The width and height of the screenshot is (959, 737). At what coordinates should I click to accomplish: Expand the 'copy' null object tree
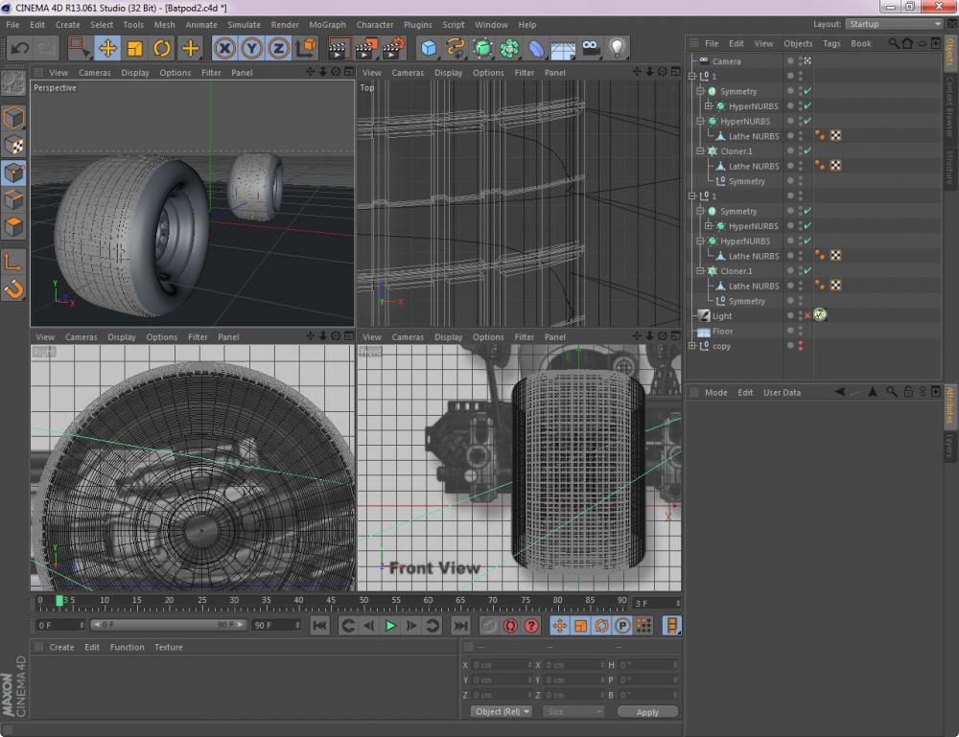(x=692, y=346)
